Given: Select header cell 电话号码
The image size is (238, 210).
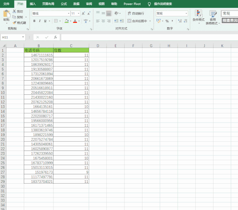Looking at the screenshot, I should tap(39, 50).
